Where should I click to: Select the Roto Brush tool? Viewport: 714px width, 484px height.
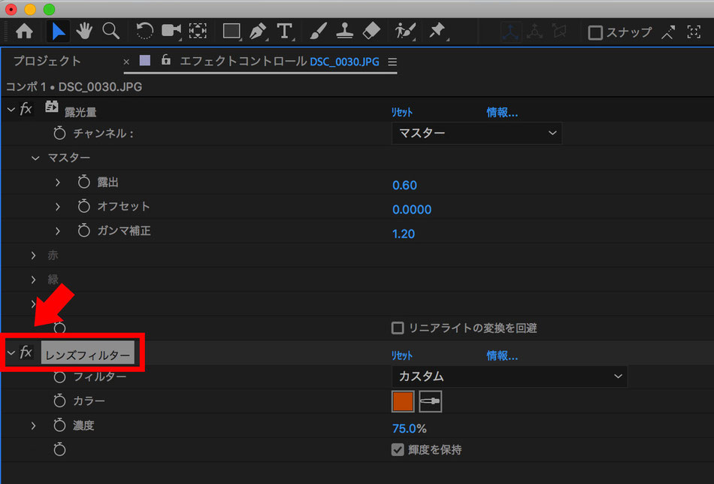tap(405, 32)
